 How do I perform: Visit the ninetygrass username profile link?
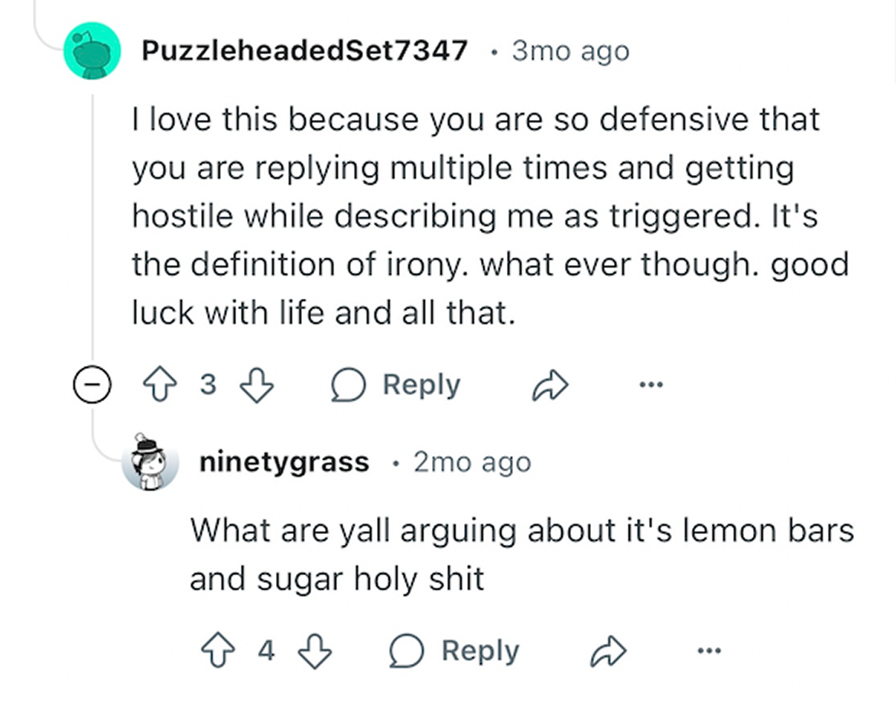point(283,462)
